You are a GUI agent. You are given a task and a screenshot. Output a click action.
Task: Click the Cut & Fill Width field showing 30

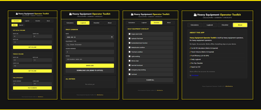click(23, 36)
